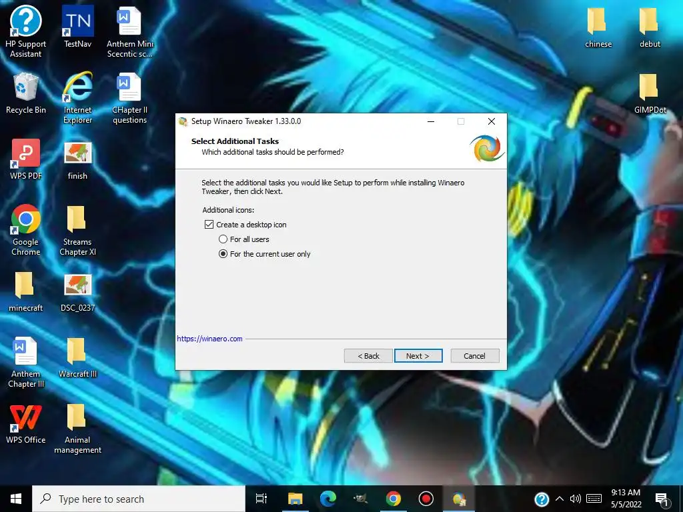Click the taskbar search box

pyautogui.click(x=139, y=499)
